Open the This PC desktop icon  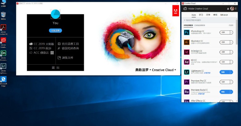(x=3, y=3)
